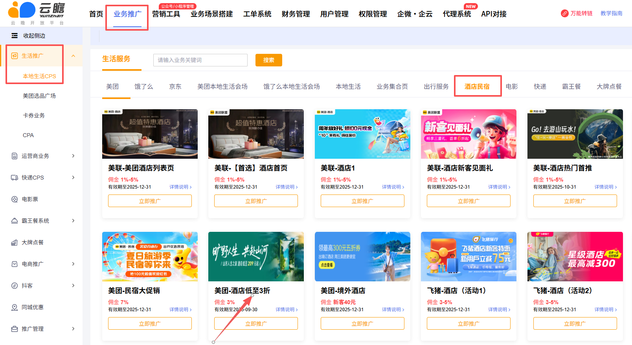The image size is (632, 345).
Task: Open the 教学指南 link
Action: pyautogui.click(x=612, y=13)
